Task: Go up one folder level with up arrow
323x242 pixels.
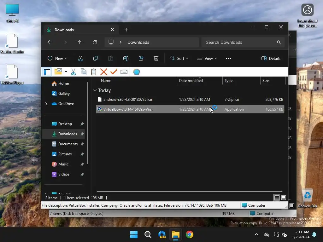Action: coord(80,42)
